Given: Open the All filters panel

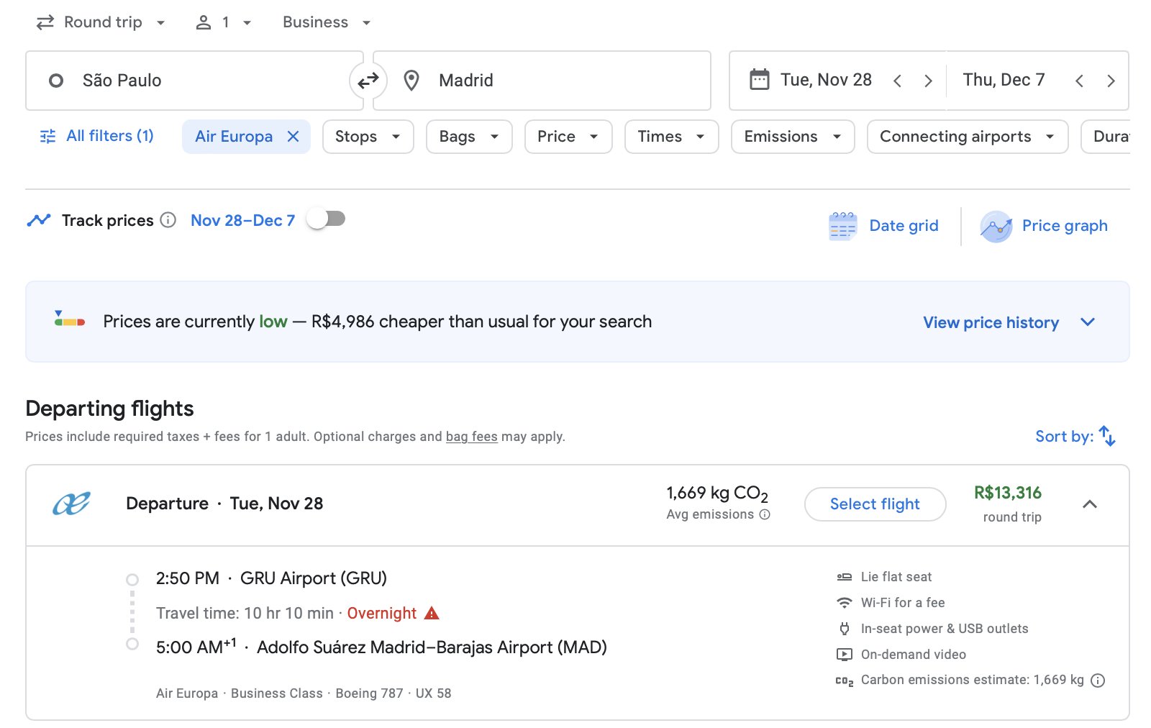Looking at the screenshot, I should (x=97, y=136).
